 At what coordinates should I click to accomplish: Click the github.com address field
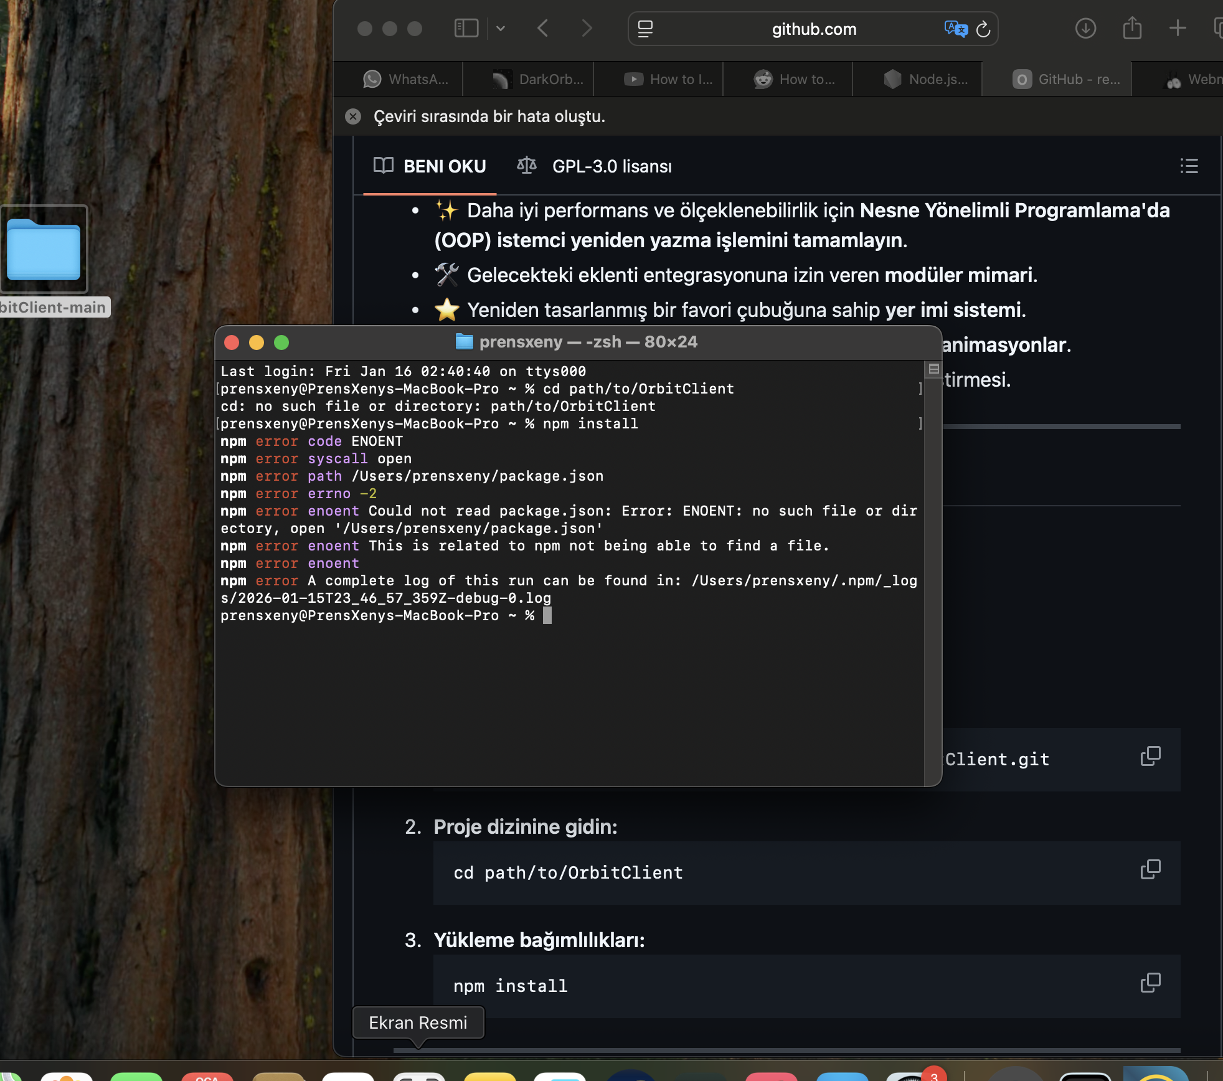pyautogui.click(x=813, y=29)
